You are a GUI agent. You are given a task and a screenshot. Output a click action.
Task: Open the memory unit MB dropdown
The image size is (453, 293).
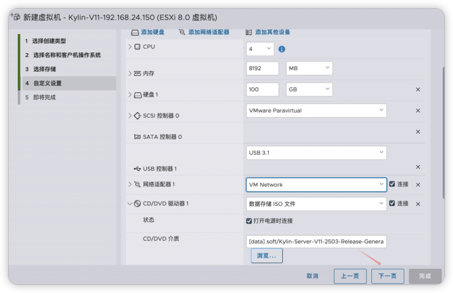point(309,68)
